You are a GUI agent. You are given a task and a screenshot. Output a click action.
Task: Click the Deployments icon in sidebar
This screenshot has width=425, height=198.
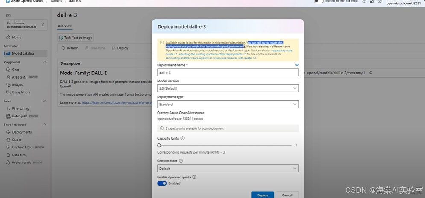(9, 132)
